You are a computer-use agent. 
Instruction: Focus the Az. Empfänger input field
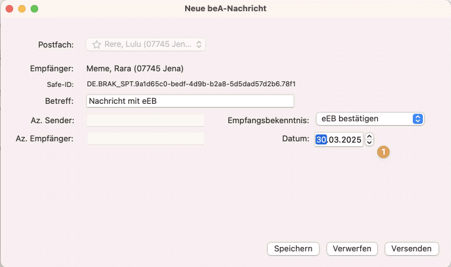145,138
